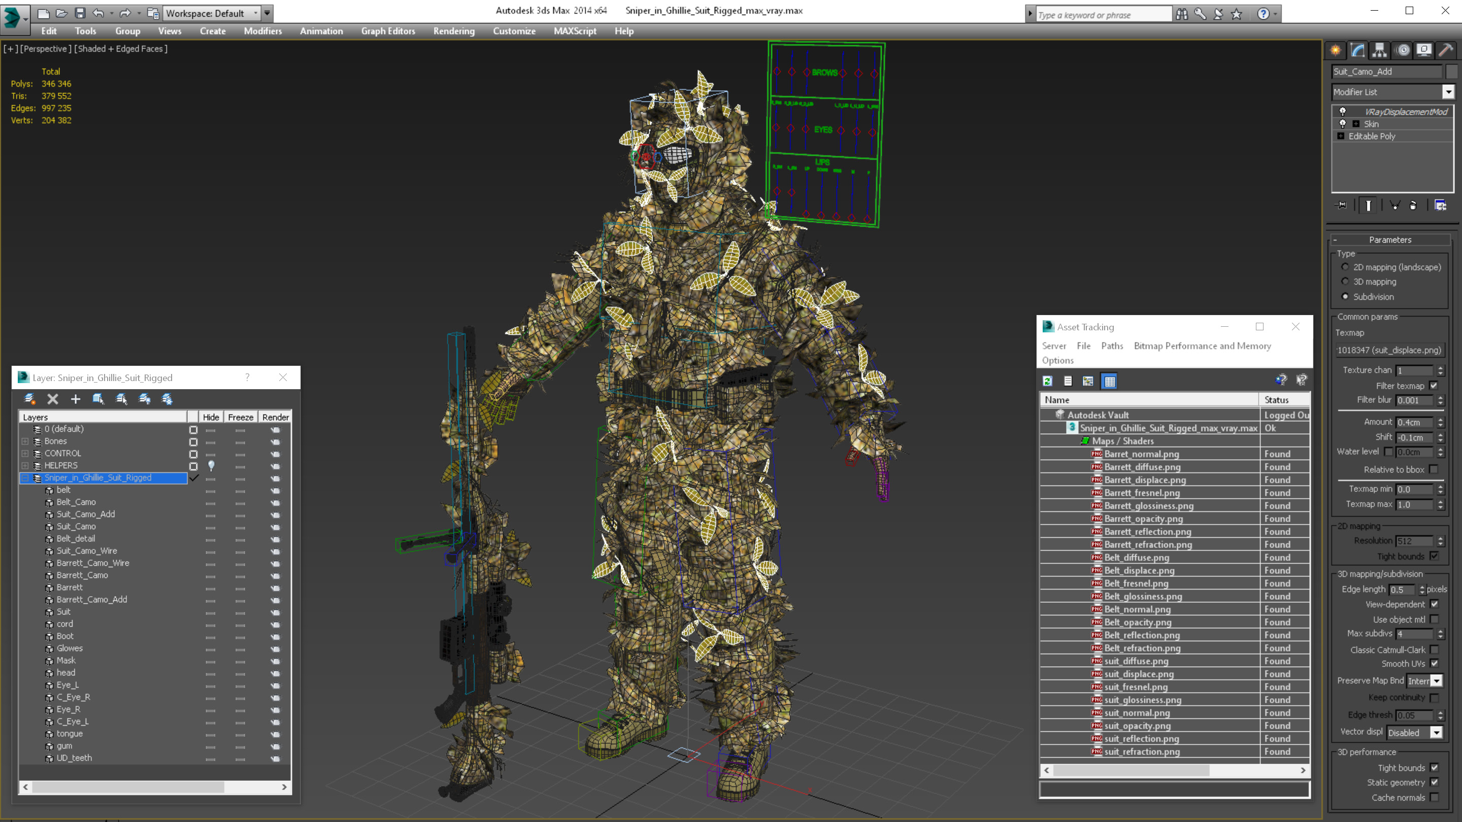Image resolution: width=1462 pixels, height=822 pixels.
Task: Click the Options menu in Asset Tracking
Action: (1057, 360)
